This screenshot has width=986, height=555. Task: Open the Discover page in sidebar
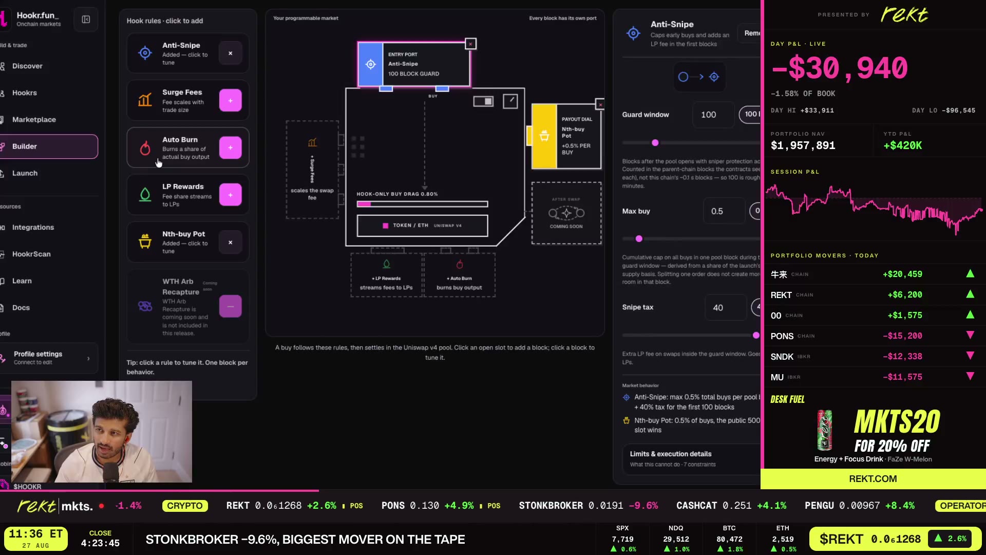(x=27, y=66)
